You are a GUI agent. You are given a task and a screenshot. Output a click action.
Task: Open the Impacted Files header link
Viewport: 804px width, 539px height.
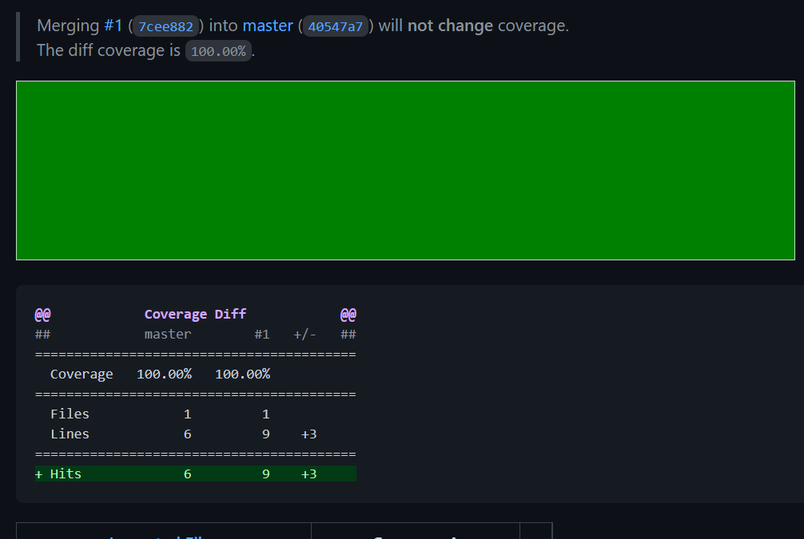[x=164, y=536]
